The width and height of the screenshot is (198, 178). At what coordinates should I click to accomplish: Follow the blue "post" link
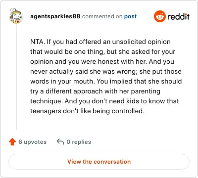tap(130, 16)
